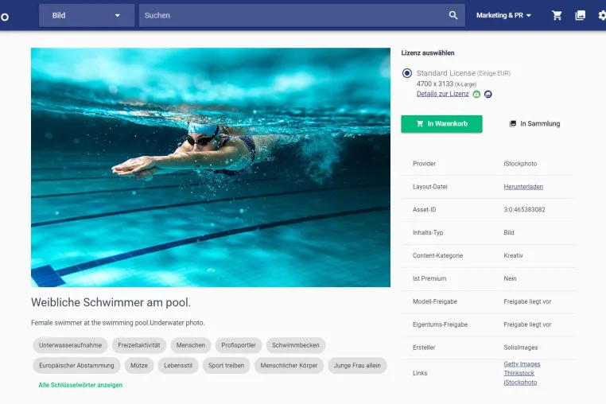Open the iStockphoto link under Links
The height and width of the screenshot is (404, 606).
[x=520, y=383]
